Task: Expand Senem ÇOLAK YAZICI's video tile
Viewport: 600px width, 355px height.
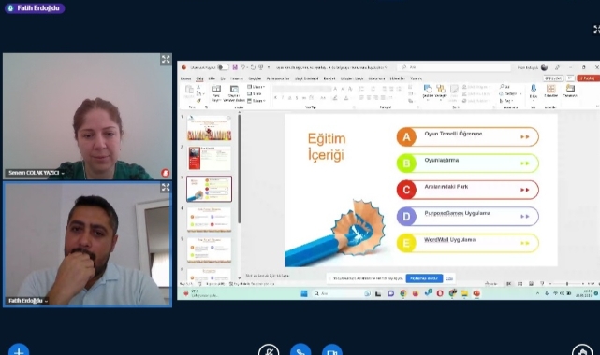Action: [166, 59]
